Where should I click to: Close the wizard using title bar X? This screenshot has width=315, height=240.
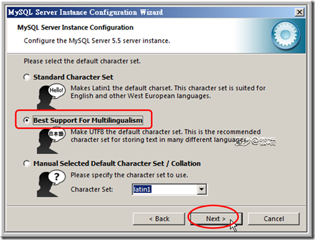pos(300,12)
